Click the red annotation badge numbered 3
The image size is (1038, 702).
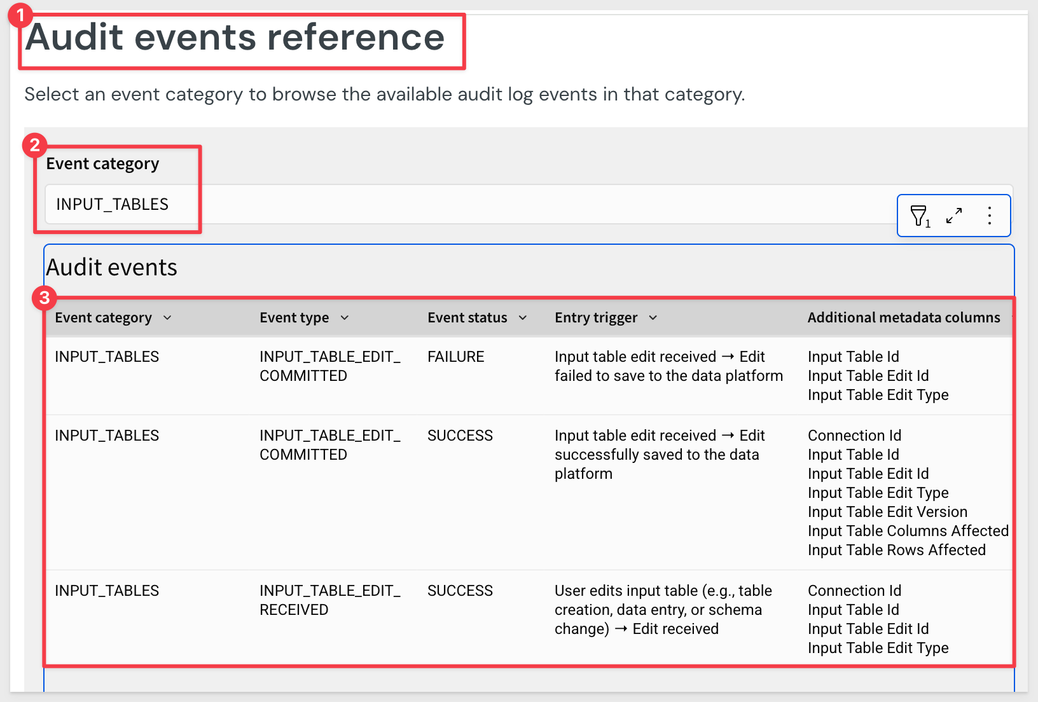pos(44,297)
